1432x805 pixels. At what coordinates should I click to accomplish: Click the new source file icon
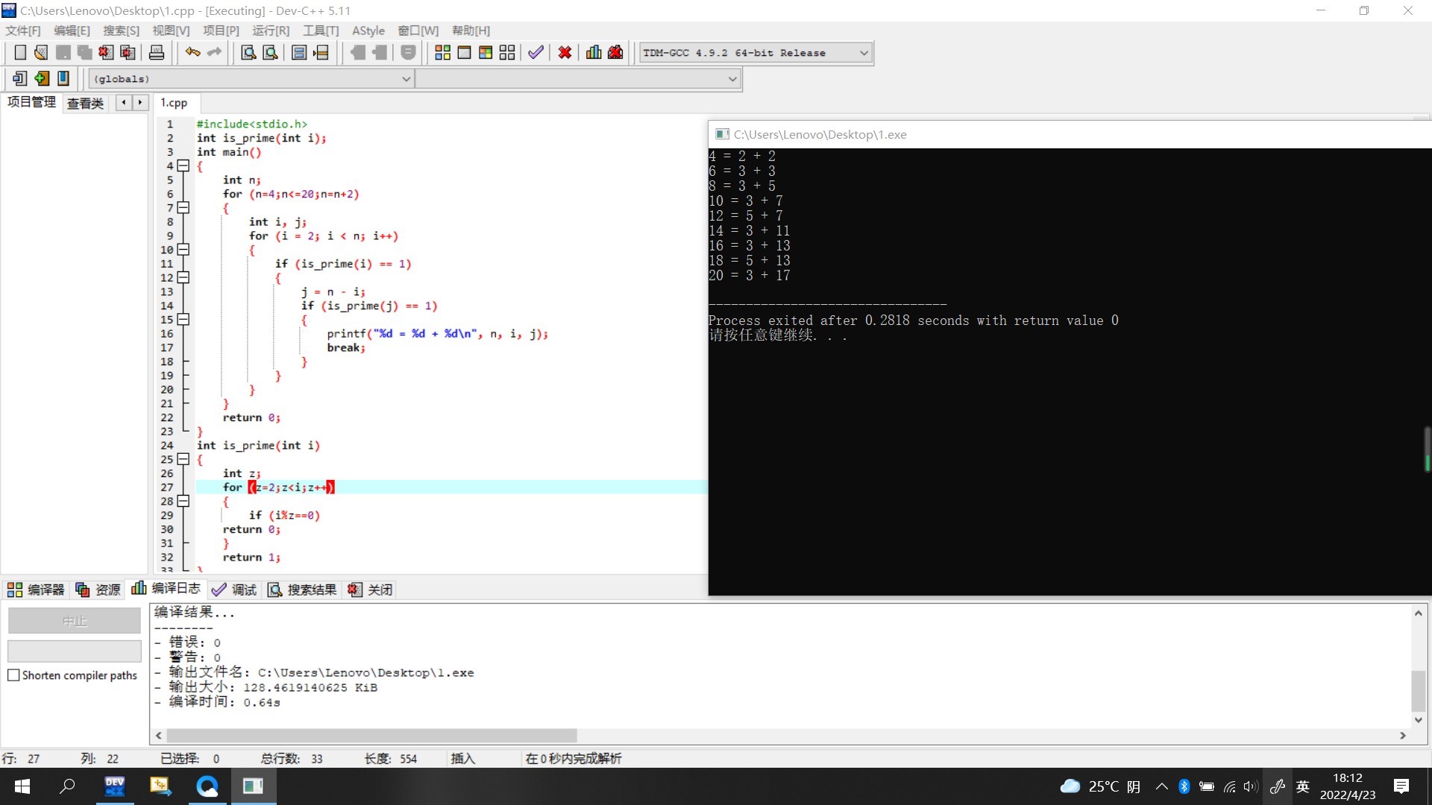point(20,52)
